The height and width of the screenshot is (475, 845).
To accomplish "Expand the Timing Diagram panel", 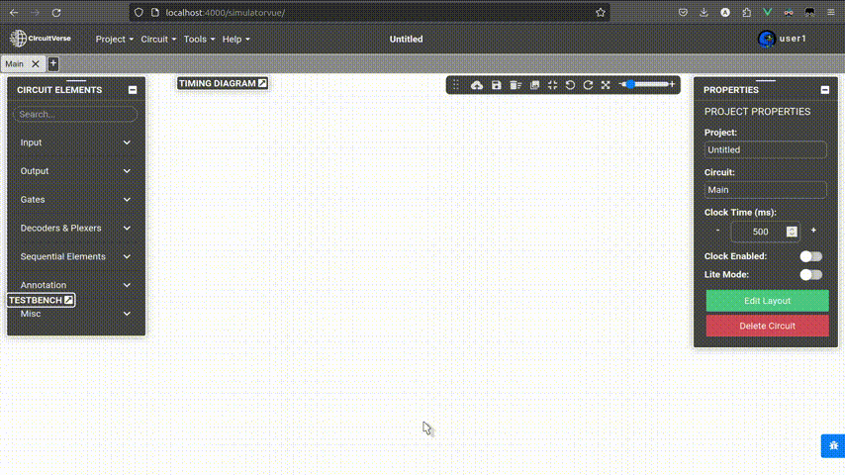I will pos(262,83).
